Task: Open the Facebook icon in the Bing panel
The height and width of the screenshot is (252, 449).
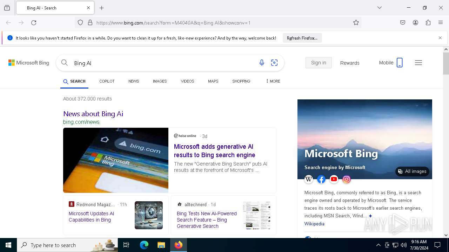Action: (x=321, y=179)
